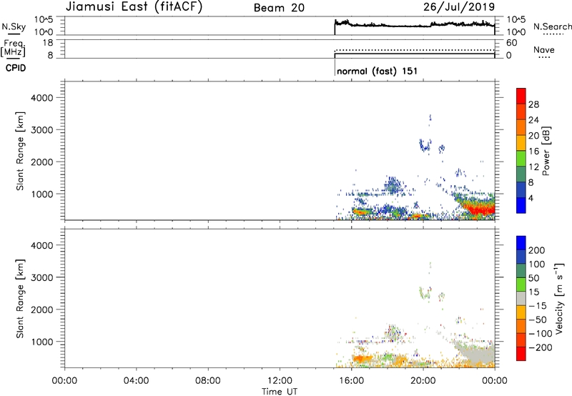
Task: Click the Velocity color bar
Action: point(521,298)
